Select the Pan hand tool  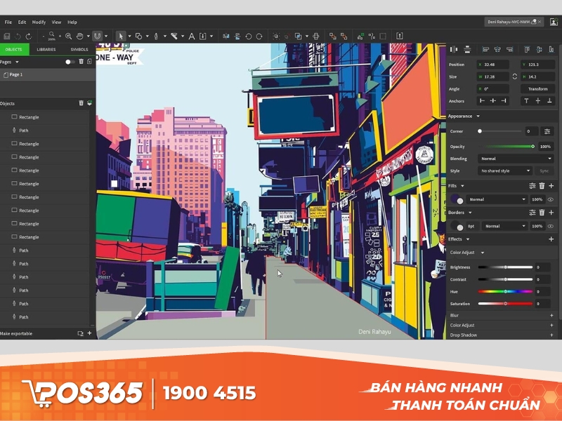[x=79, y=36]
